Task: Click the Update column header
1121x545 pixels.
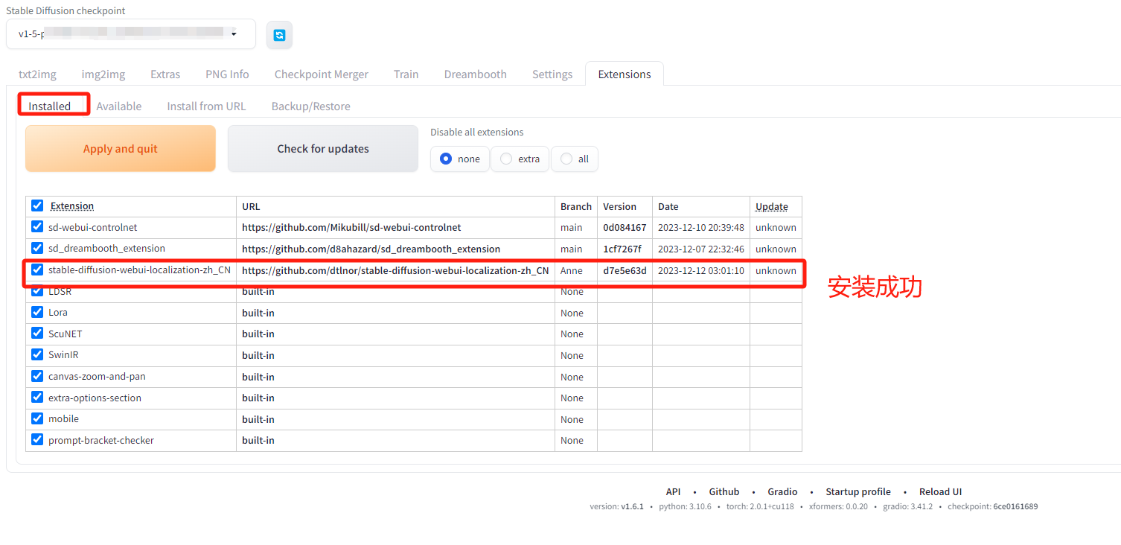Action: tap(772, 206)
